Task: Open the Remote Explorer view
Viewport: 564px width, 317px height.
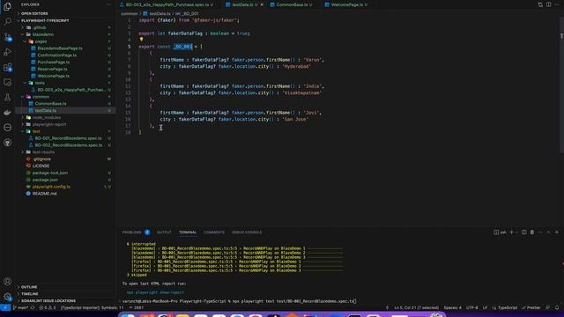Action: click(7, 82)
